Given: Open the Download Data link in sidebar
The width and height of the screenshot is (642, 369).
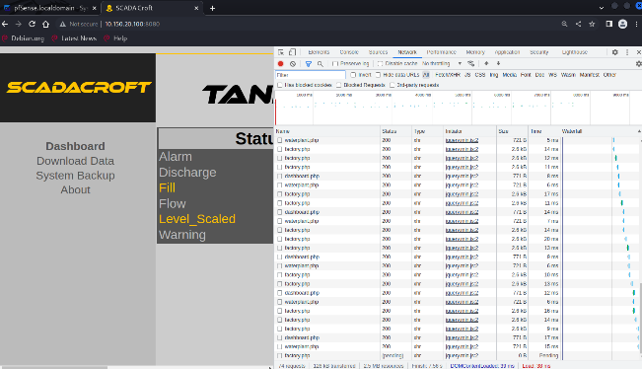Looking at the screenshot, I should [75, 161].
